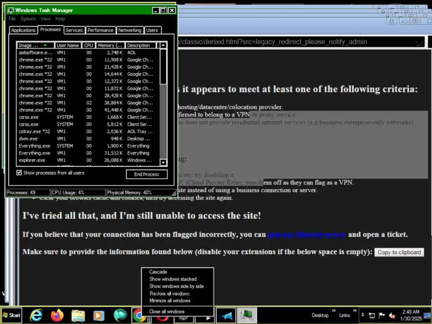432x324 pixels.
Task: Click the muted volume tray icon
Action: (x=391, y=315)
